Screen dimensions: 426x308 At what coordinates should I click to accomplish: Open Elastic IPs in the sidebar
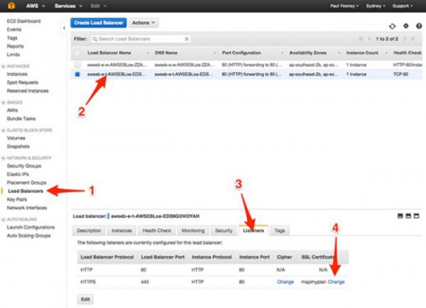(18, 174)
